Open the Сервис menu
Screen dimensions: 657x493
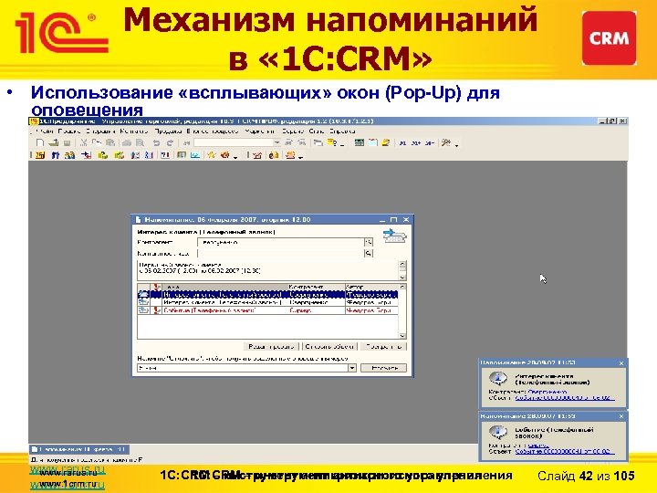click(x=293, y=131)
